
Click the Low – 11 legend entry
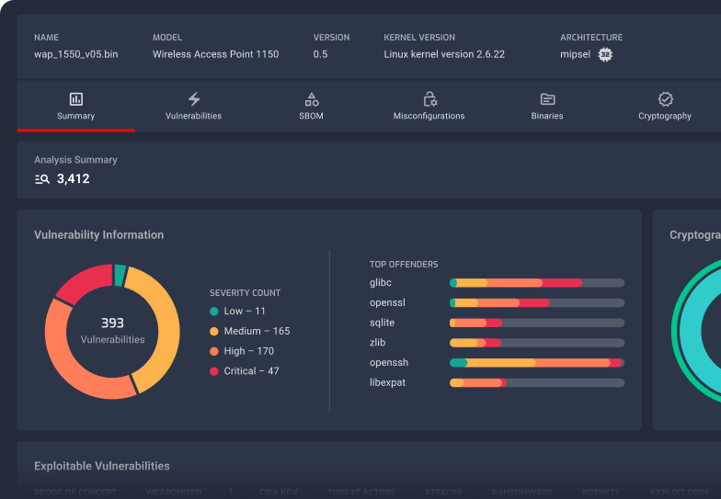(237, 312)
